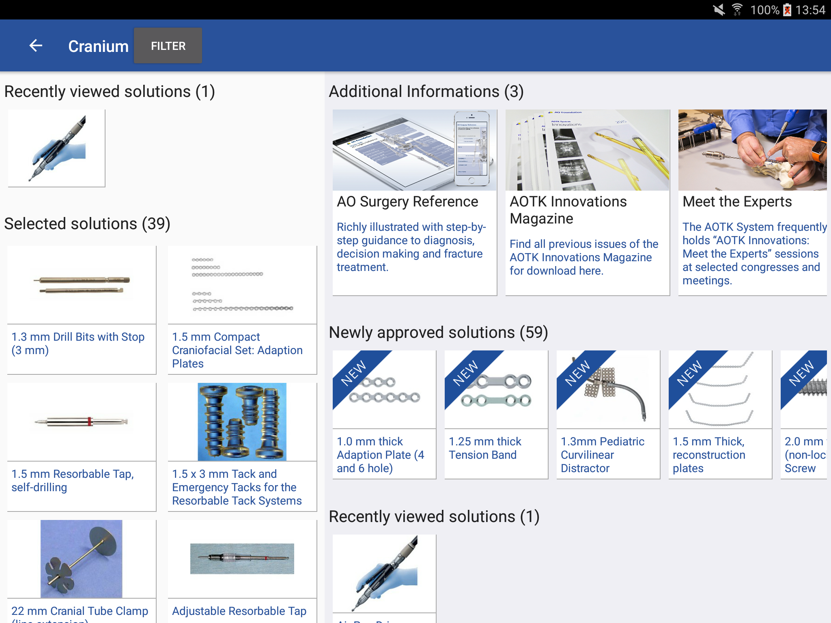
Task: Tap the Wi-Fi status icon
Action: point(737,10)
